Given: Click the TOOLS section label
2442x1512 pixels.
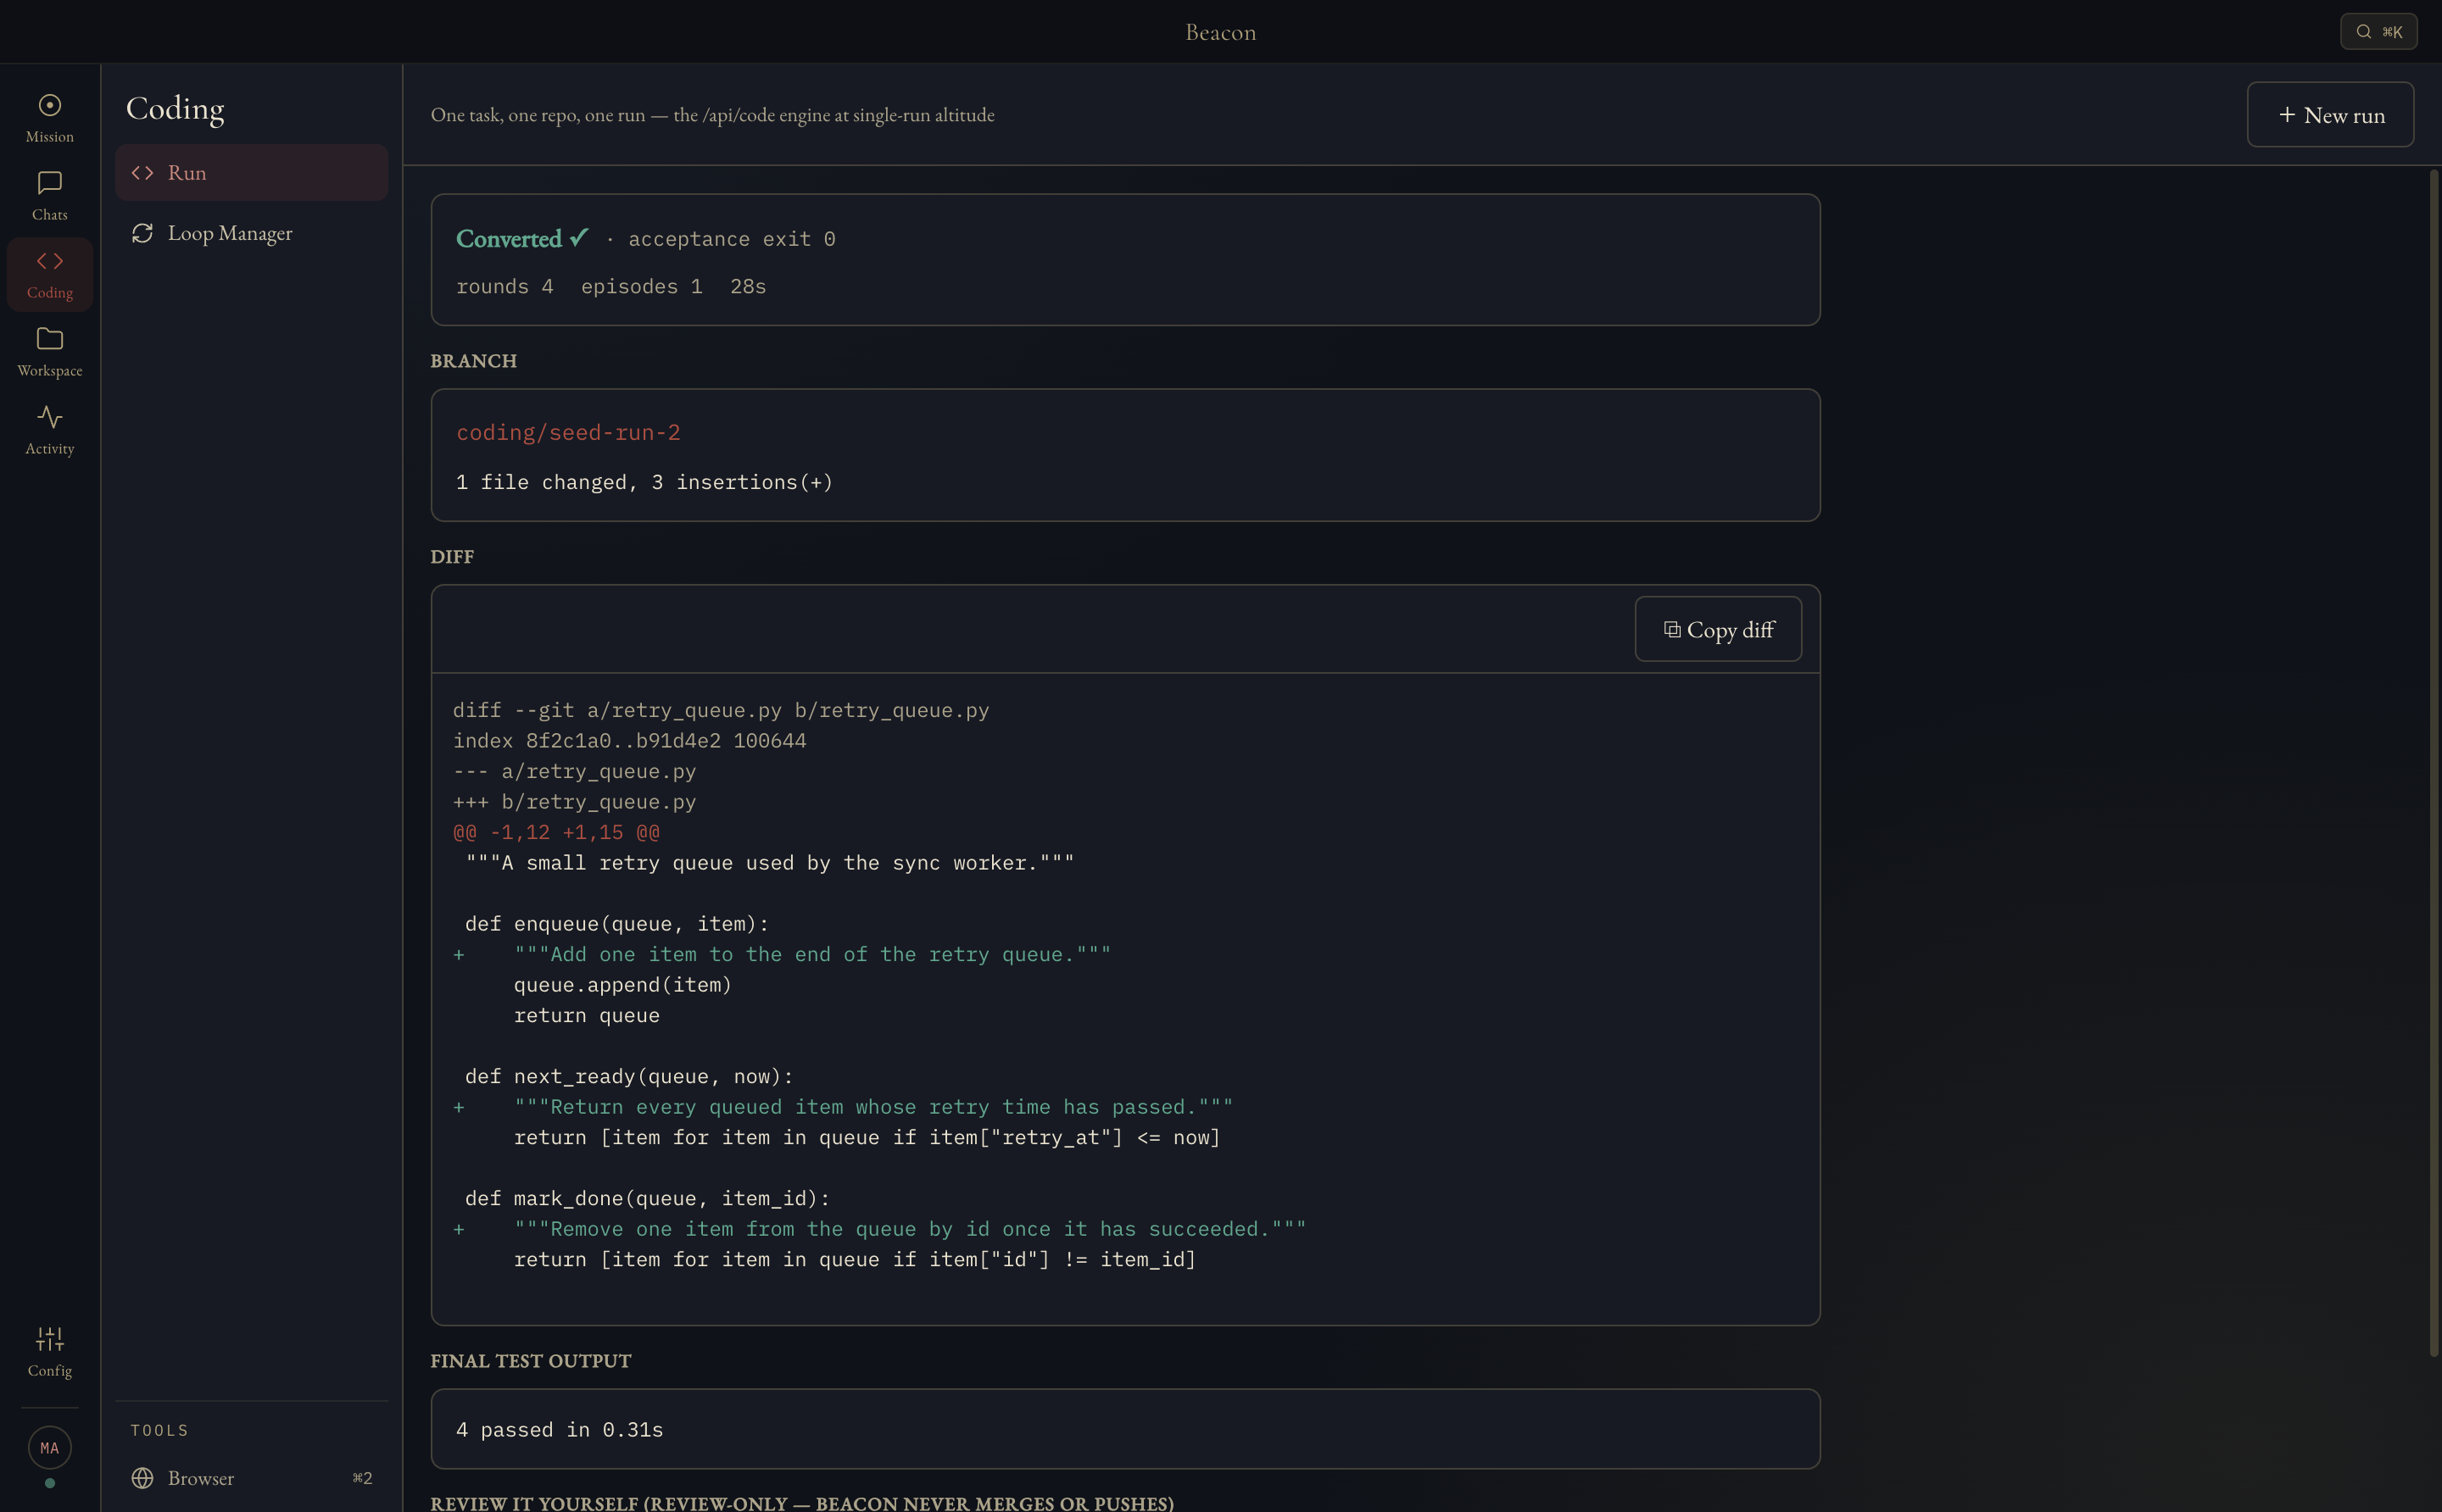Looking at the screenshot, I should [159, 1430].
